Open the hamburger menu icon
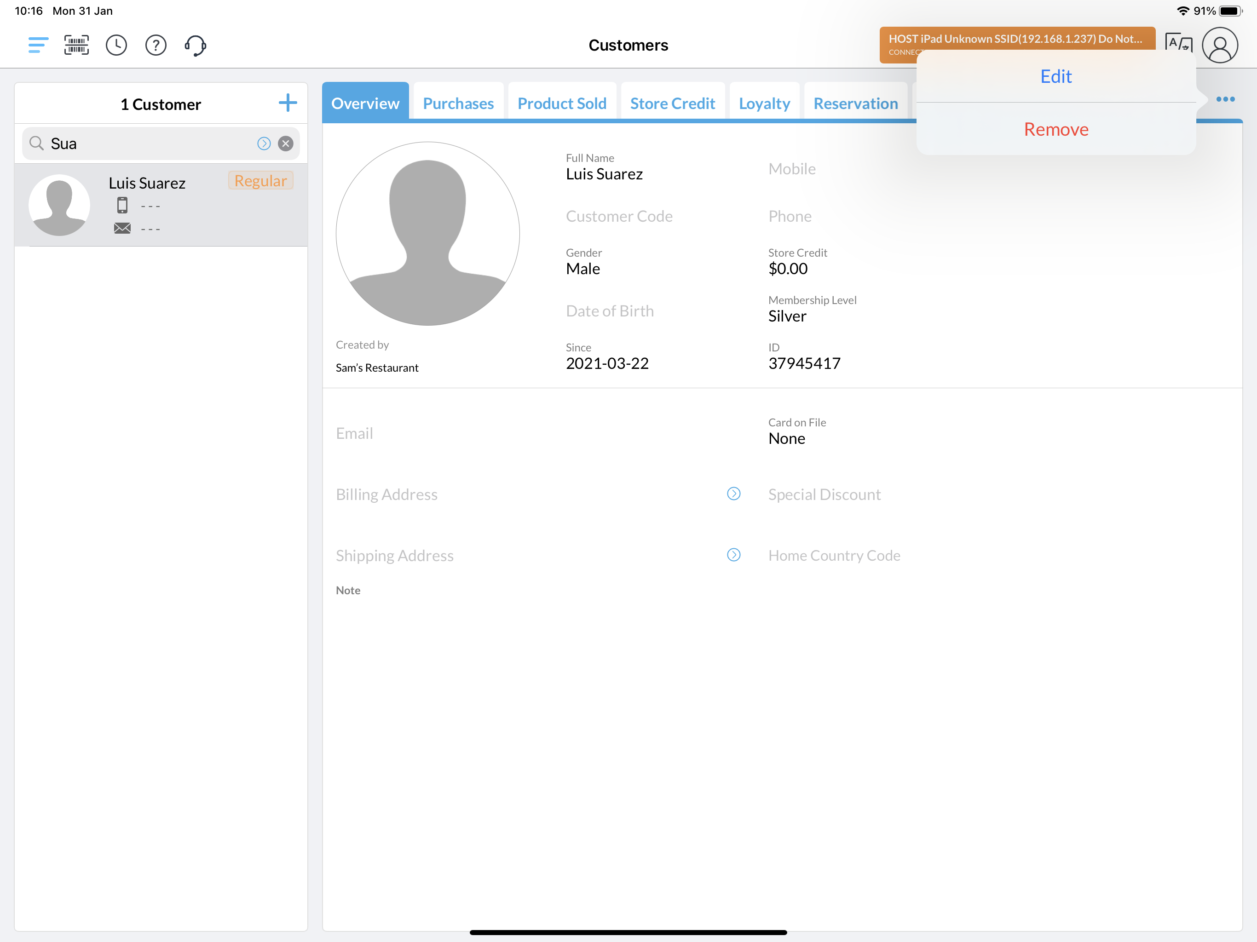Screen dimensions: 1257x942 (38, 45)
